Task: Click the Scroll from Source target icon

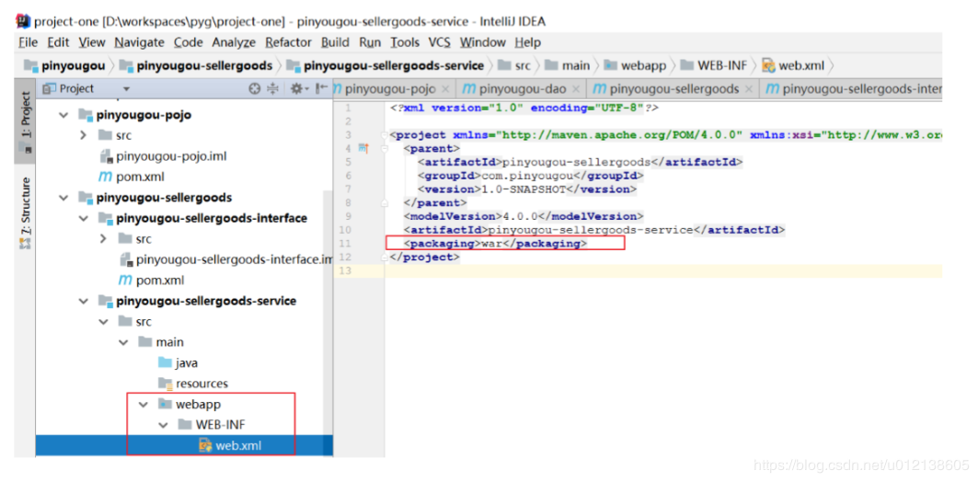Action: (x=254, y=88)
